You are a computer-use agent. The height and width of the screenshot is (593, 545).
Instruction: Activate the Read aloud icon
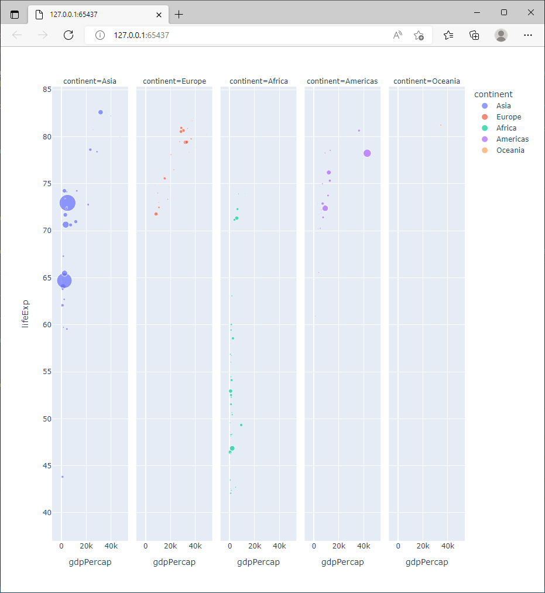(x=397, y=35)
